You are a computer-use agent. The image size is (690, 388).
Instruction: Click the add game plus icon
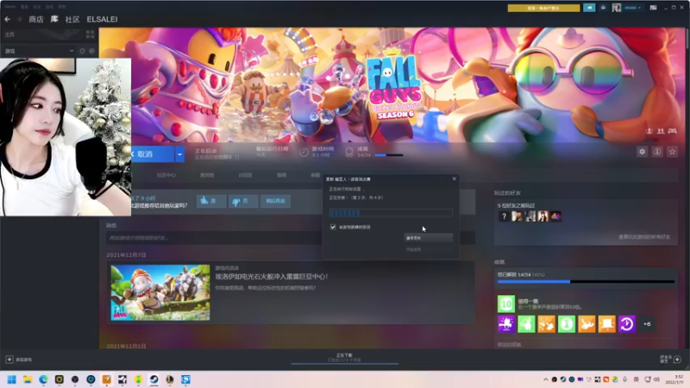9,360
